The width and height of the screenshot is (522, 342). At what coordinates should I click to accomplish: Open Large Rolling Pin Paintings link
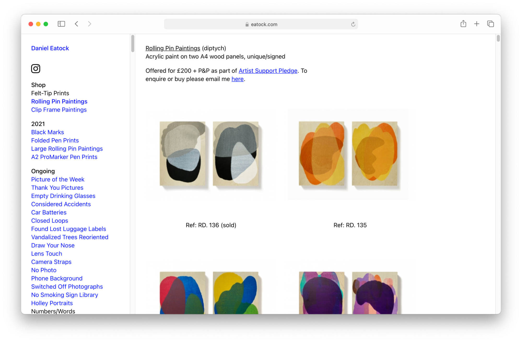[x=67, y=149]
